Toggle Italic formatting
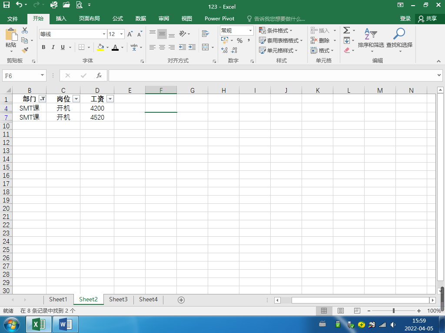Screen dimensions: 445x333 53,47
